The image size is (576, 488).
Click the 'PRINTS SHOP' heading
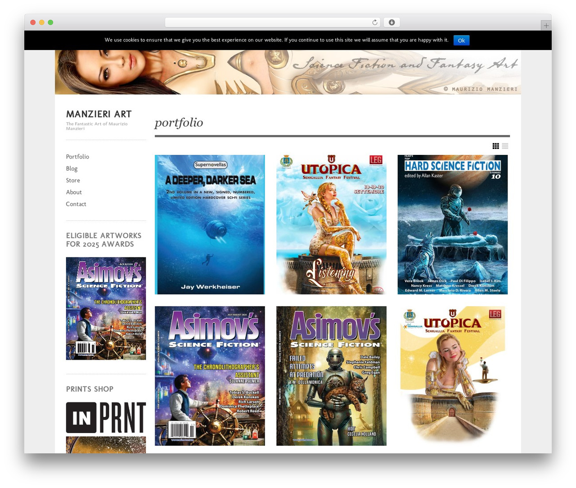(x=90, y=389)
